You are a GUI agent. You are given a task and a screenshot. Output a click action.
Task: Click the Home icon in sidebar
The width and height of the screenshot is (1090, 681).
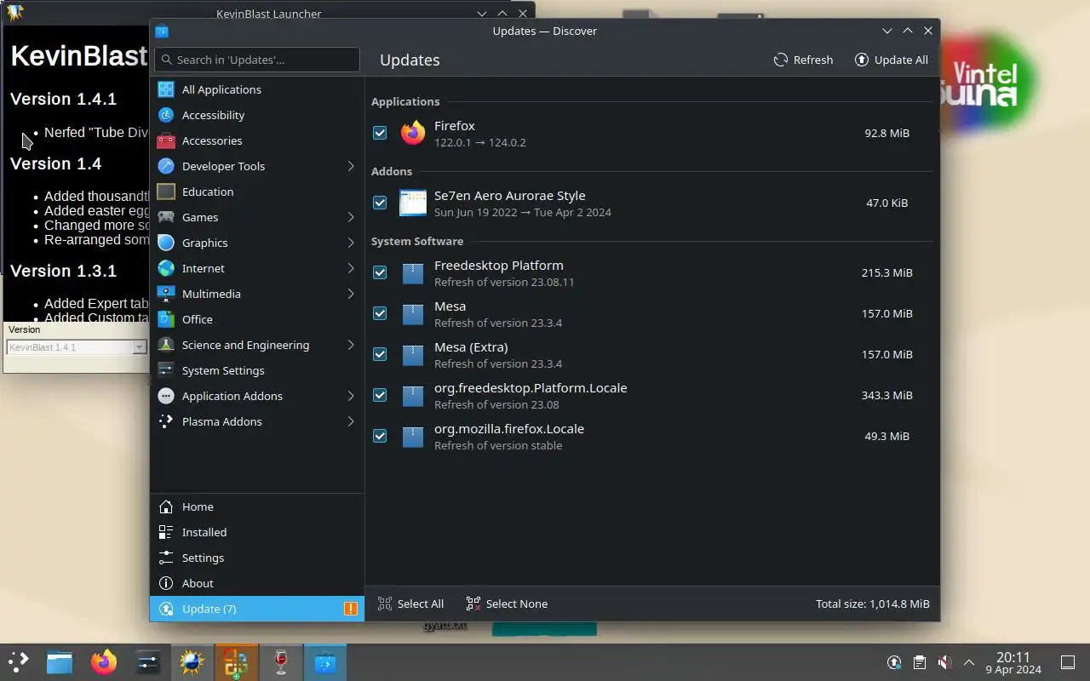(166, 506)
